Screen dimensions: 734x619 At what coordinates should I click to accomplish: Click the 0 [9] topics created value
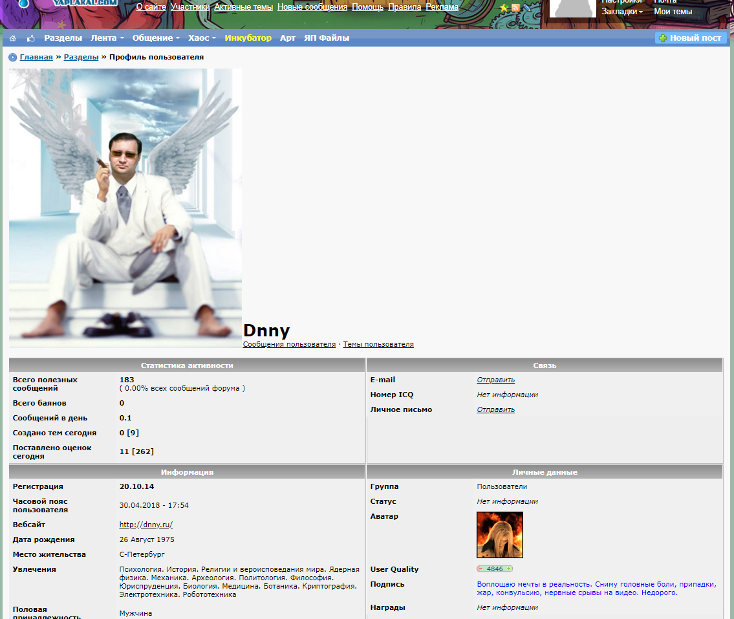(129, 433)
